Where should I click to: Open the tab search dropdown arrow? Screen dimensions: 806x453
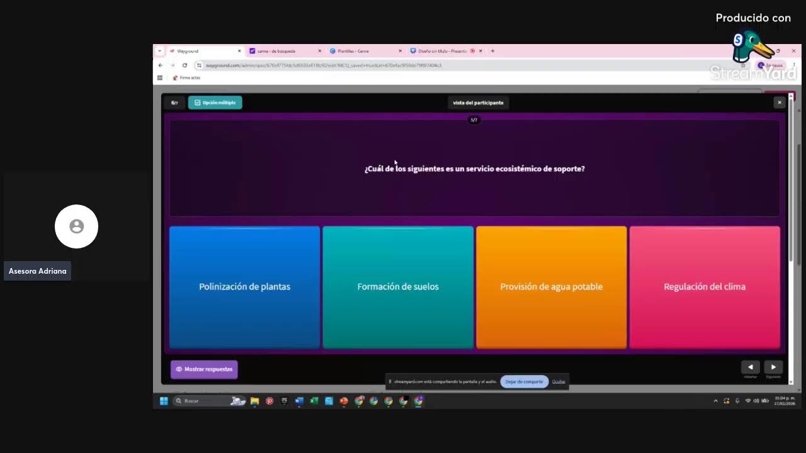tap(159, 51)
